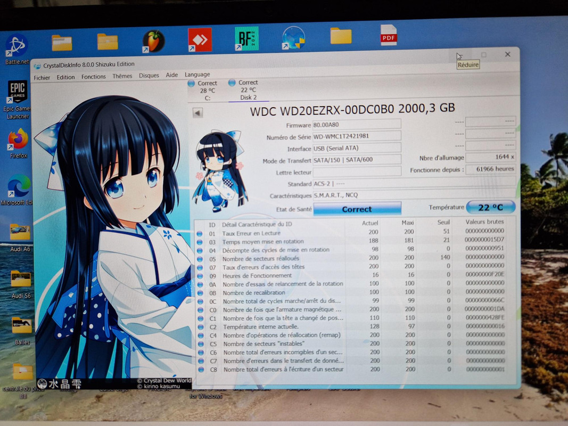568x426 pixels.
Task: Select row Température interne actuelle
Action: coord(351,326)
